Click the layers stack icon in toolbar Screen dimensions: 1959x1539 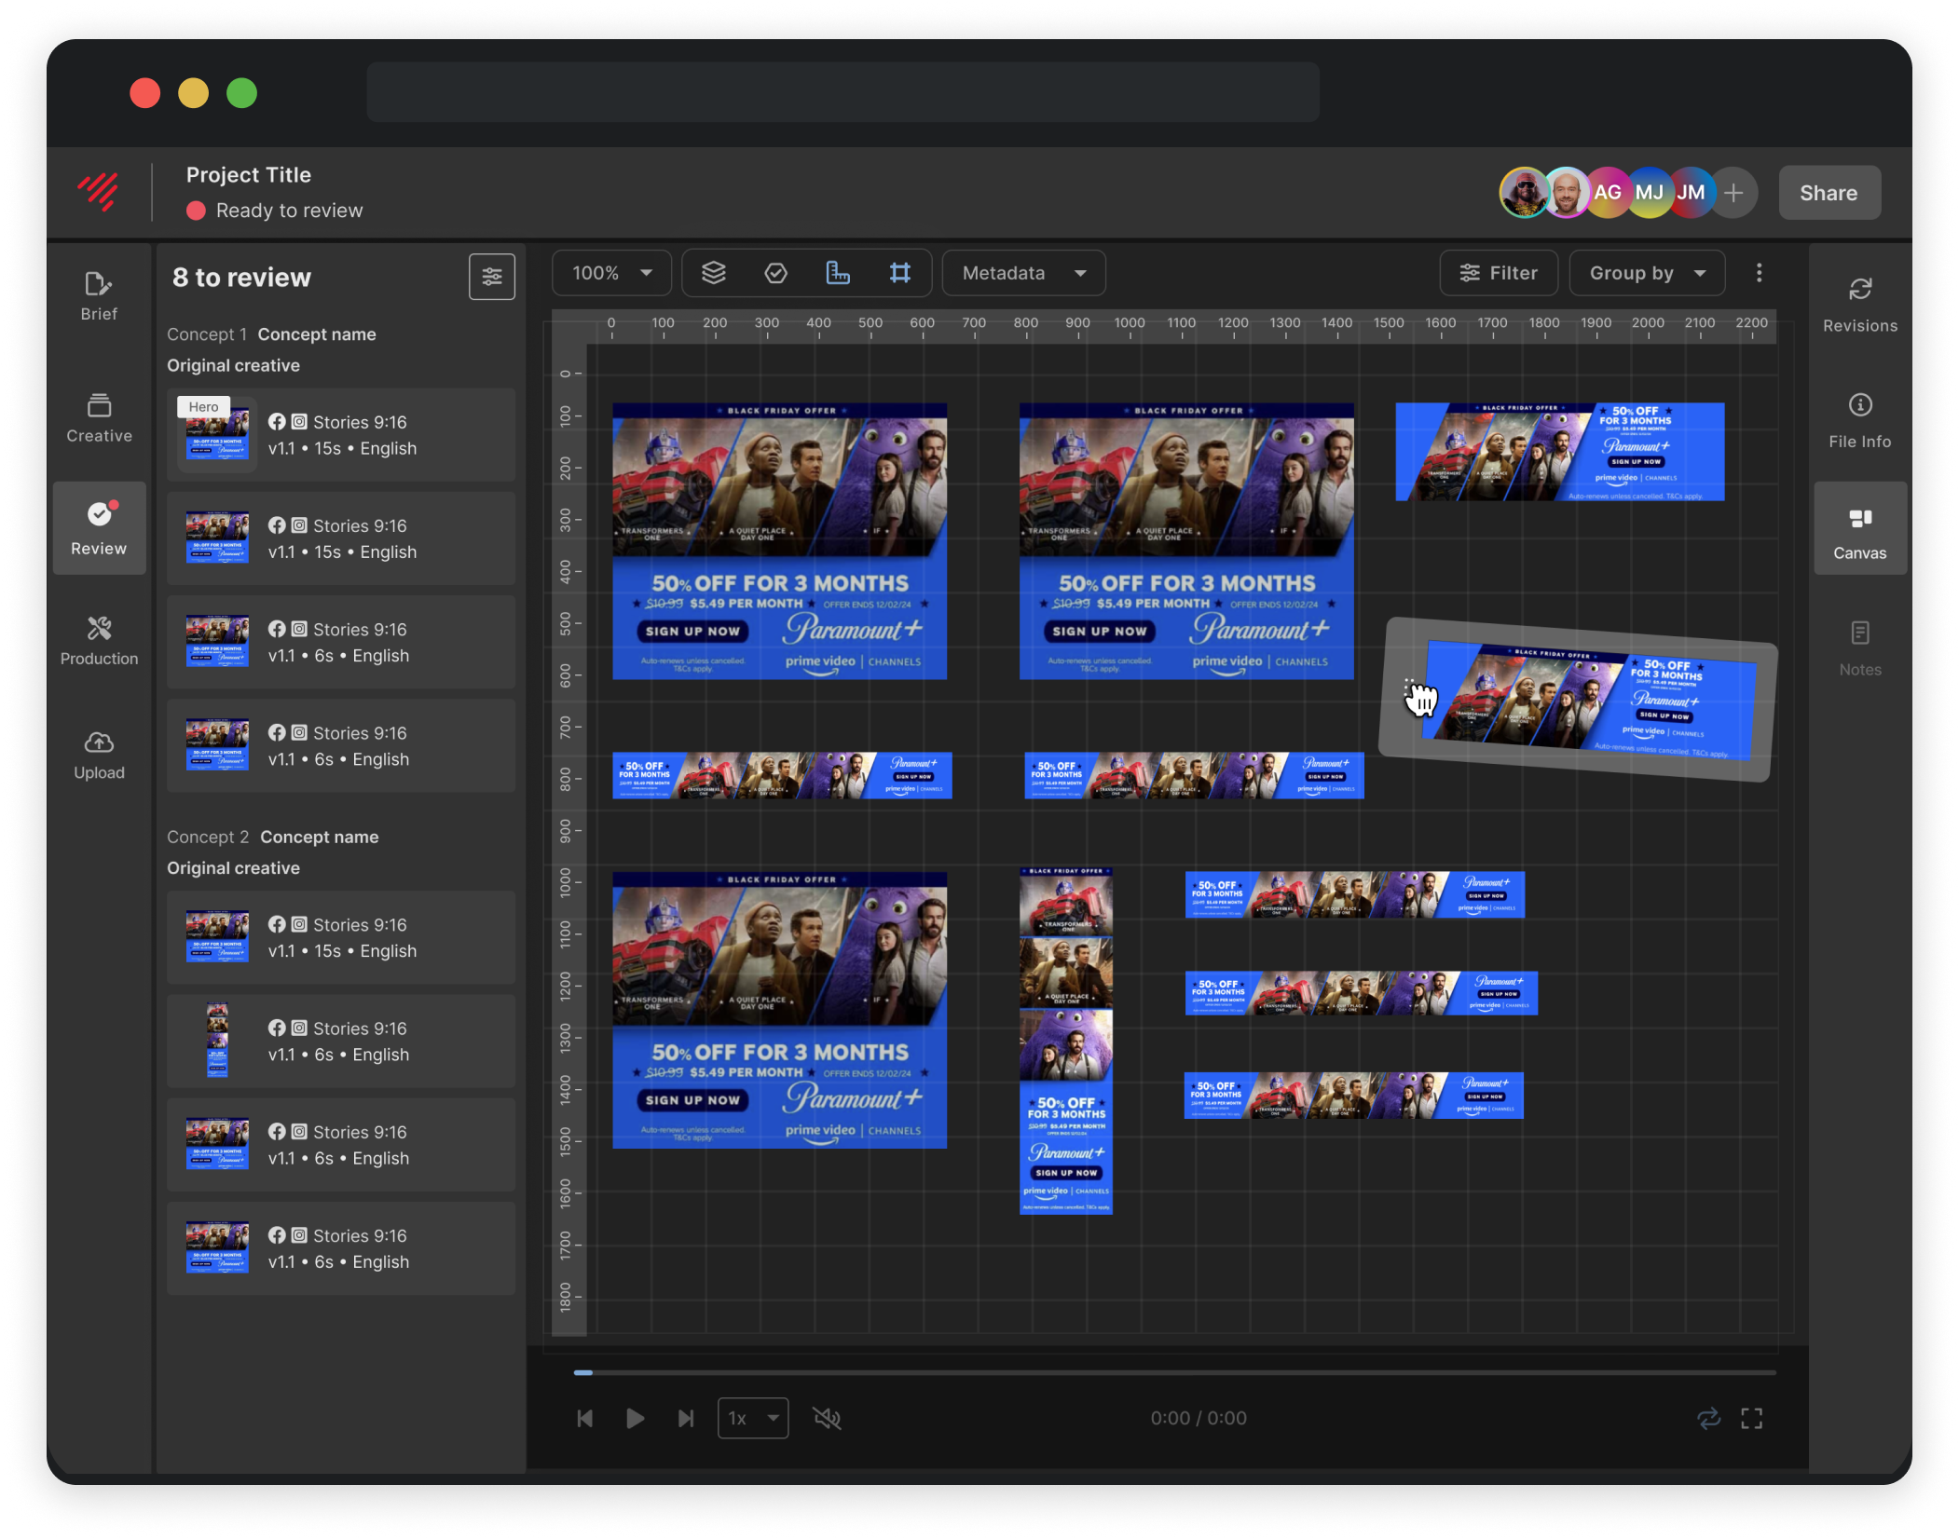(714, 273)
